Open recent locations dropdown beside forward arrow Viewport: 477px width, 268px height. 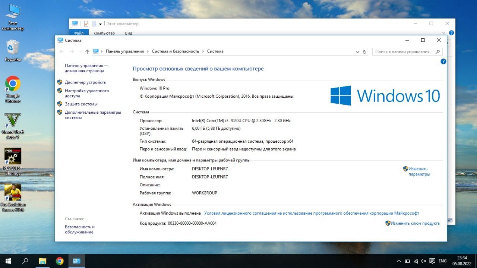click(80, 52)
